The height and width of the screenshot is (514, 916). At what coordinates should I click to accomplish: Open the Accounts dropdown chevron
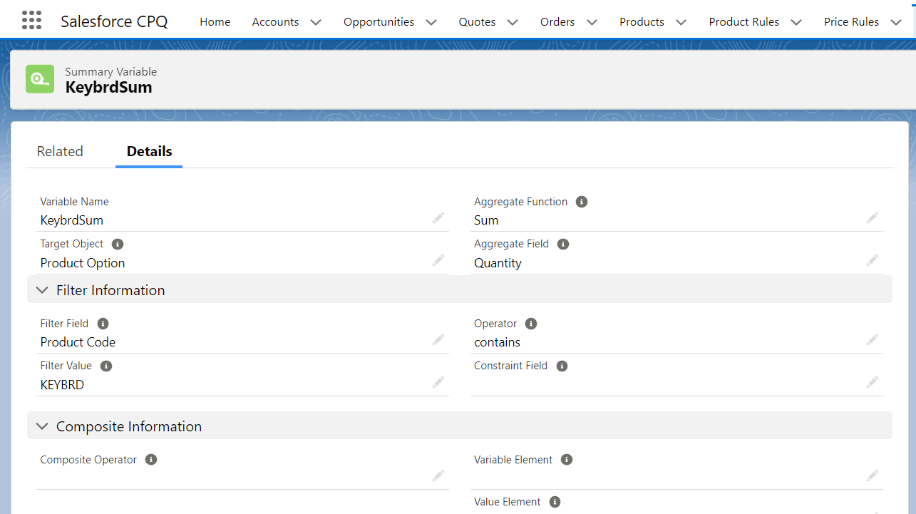(315, 22)
